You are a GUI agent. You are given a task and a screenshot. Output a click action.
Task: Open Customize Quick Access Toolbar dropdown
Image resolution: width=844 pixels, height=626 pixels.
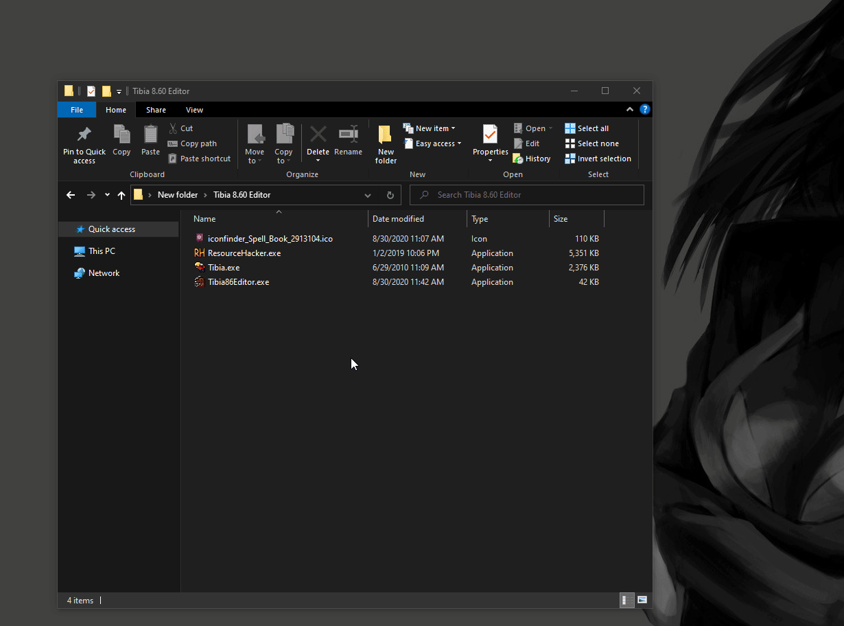click(119, 91)
